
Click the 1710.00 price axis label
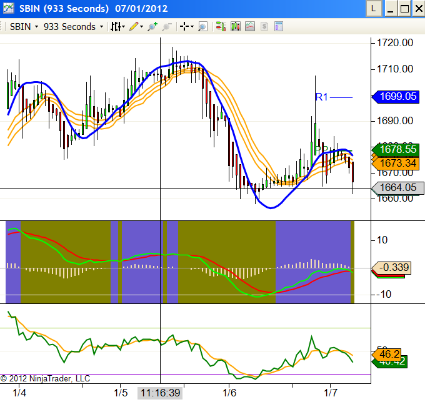(x=395, y=69)
